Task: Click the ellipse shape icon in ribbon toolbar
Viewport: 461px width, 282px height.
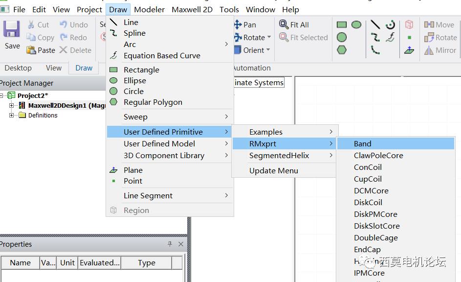Action: pyautogui.click(x=356, y=24)
